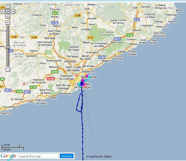The width and height of the screenshot is (186, 161).
Task: Pan the map right with arrow button
Action: 13,11
